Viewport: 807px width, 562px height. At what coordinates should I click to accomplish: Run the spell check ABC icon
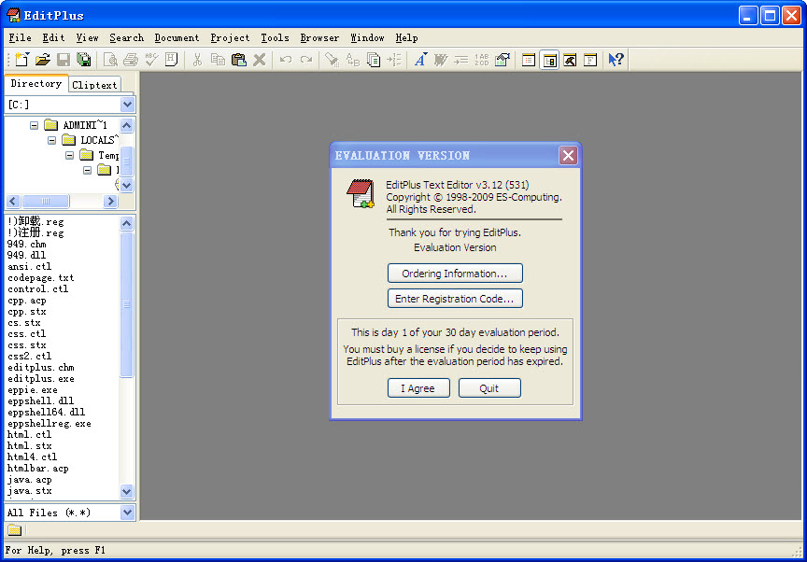click(151, 60)
